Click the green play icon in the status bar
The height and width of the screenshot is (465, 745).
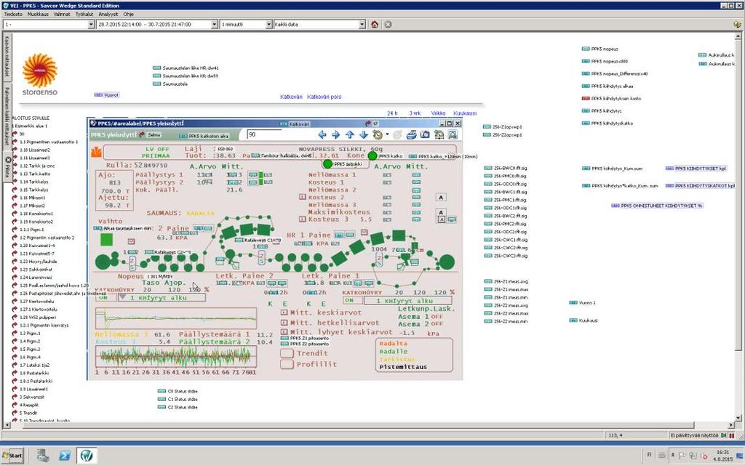pyautogui.click(x=724, y=435)
